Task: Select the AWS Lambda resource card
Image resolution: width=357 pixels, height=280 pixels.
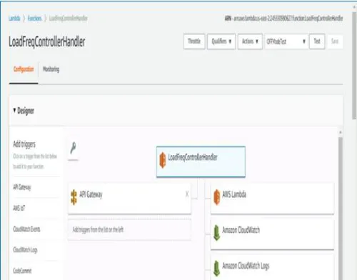Action: (x=273, y=199)
